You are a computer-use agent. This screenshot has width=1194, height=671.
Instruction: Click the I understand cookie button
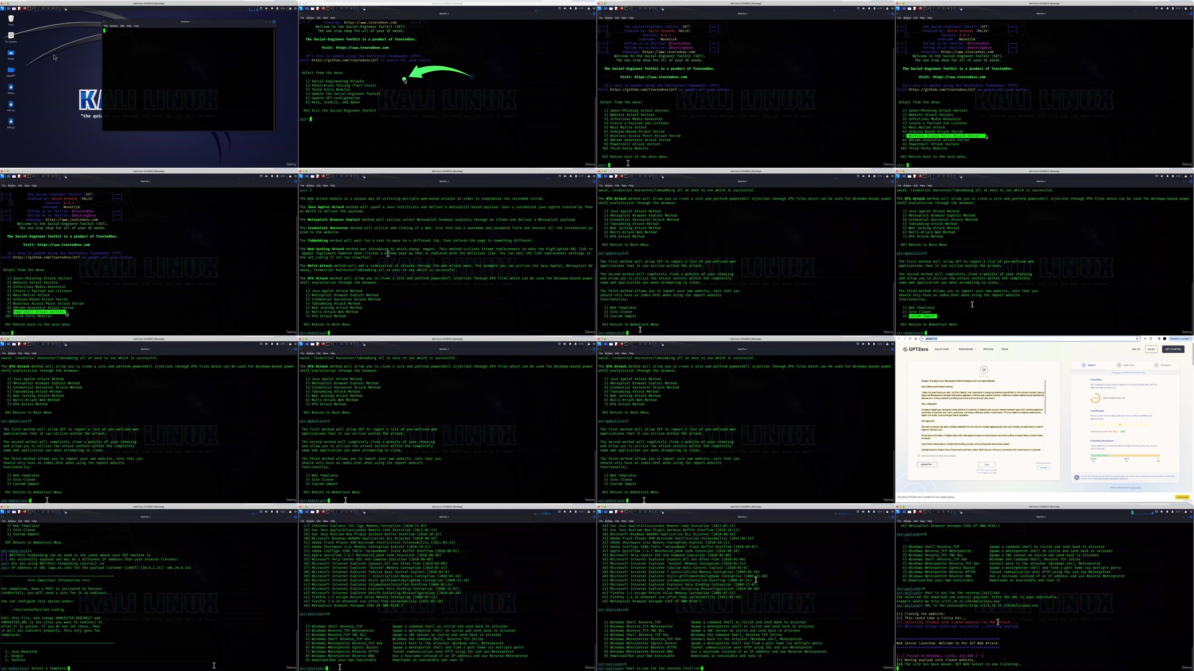click(x=1182, y=497)
